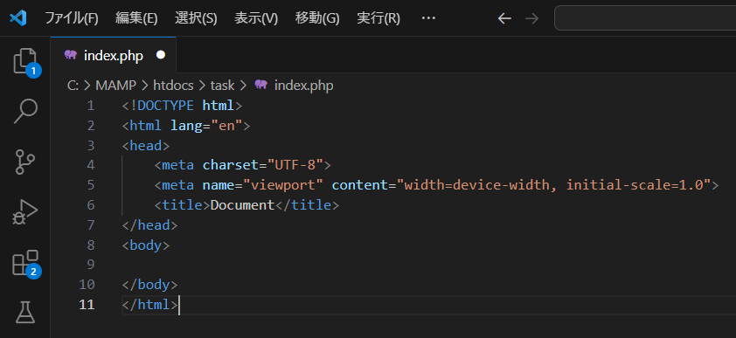Screen dimensions: 736x338
Task: Click the PHP elephant icon in breadcrumb
Action: click(261, 85)
